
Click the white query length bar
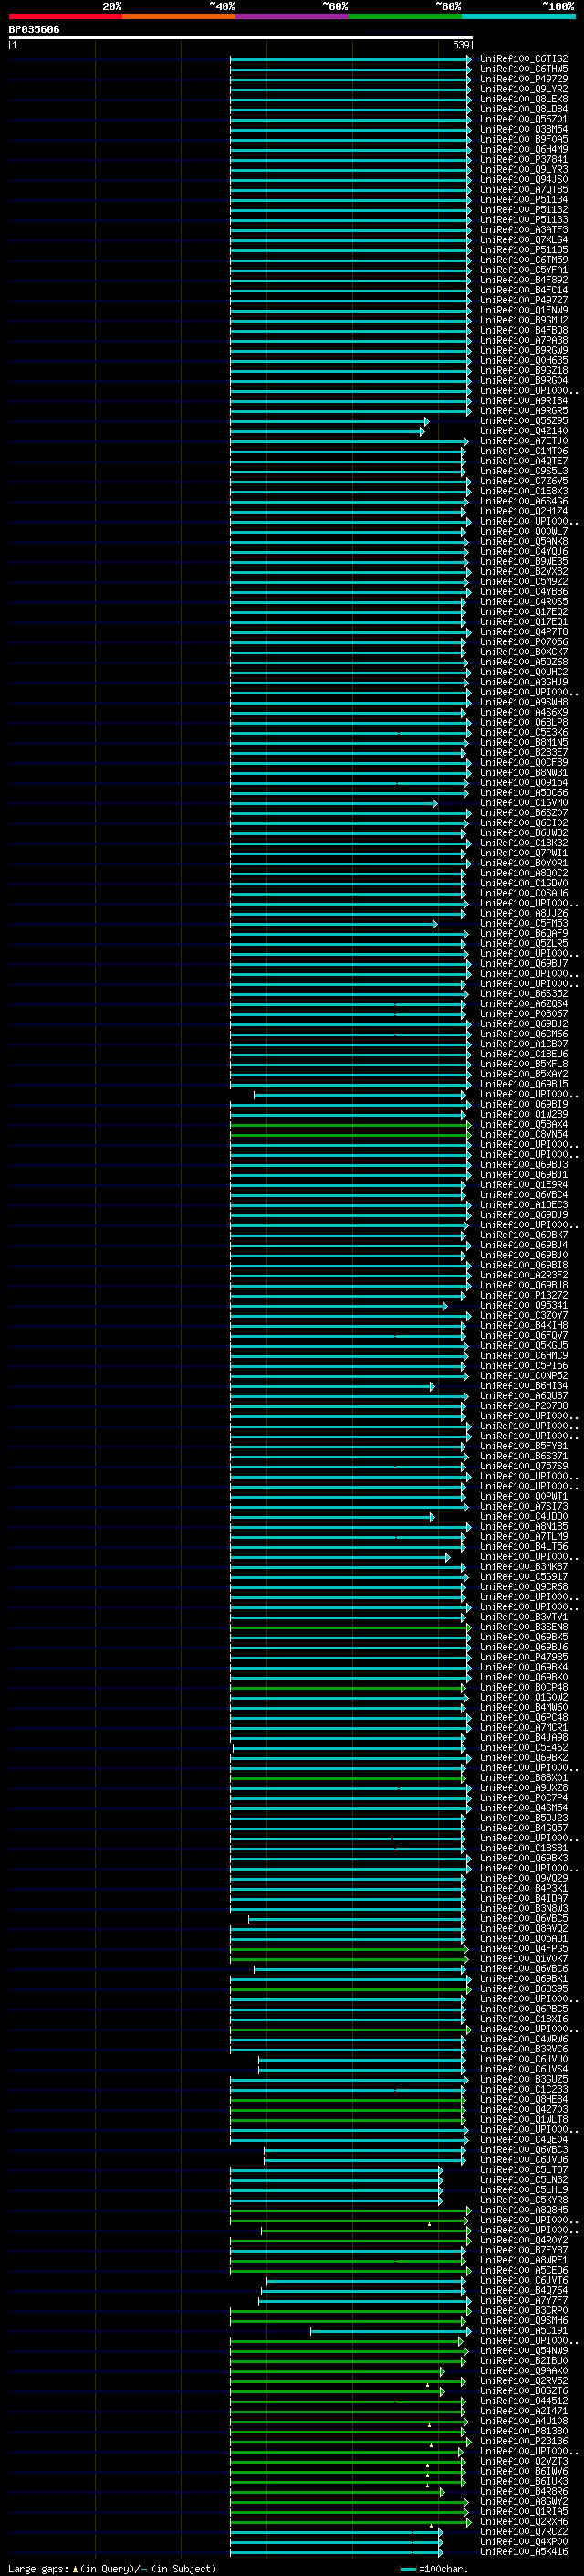point(241,37)
